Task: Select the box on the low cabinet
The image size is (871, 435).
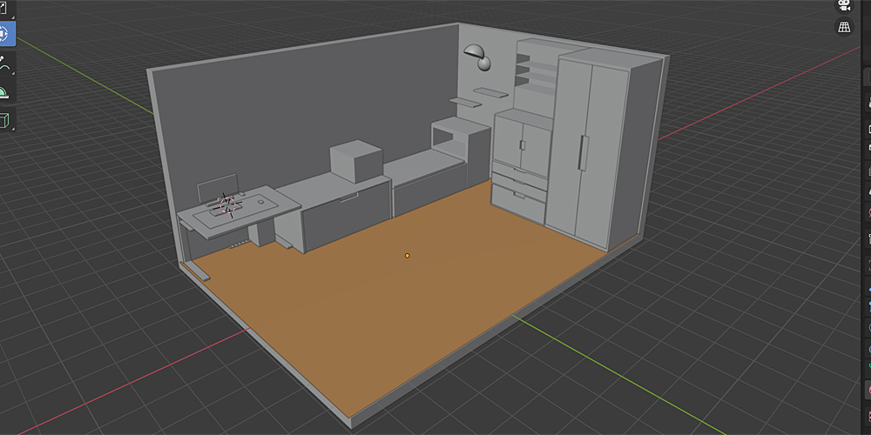Action: point(355,159)
